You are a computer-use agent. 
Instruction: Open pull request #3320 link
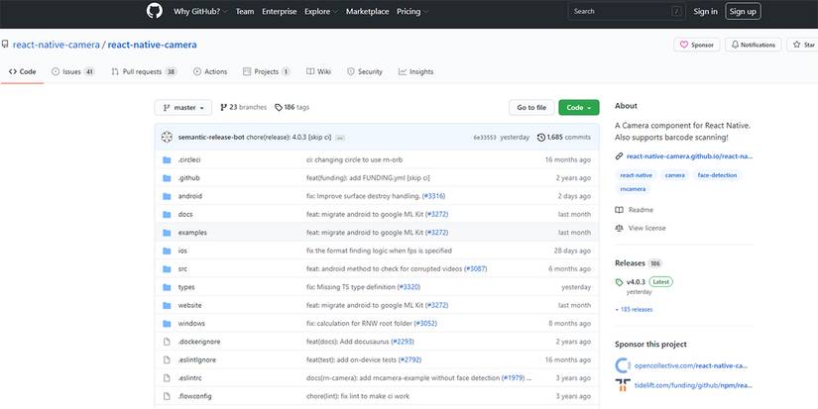pos(409,287)
